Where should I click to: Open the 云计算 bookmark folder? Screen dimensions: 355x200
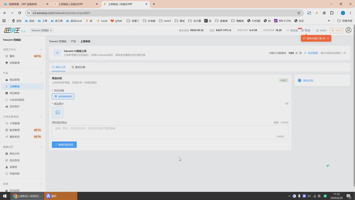click(194, 21)
